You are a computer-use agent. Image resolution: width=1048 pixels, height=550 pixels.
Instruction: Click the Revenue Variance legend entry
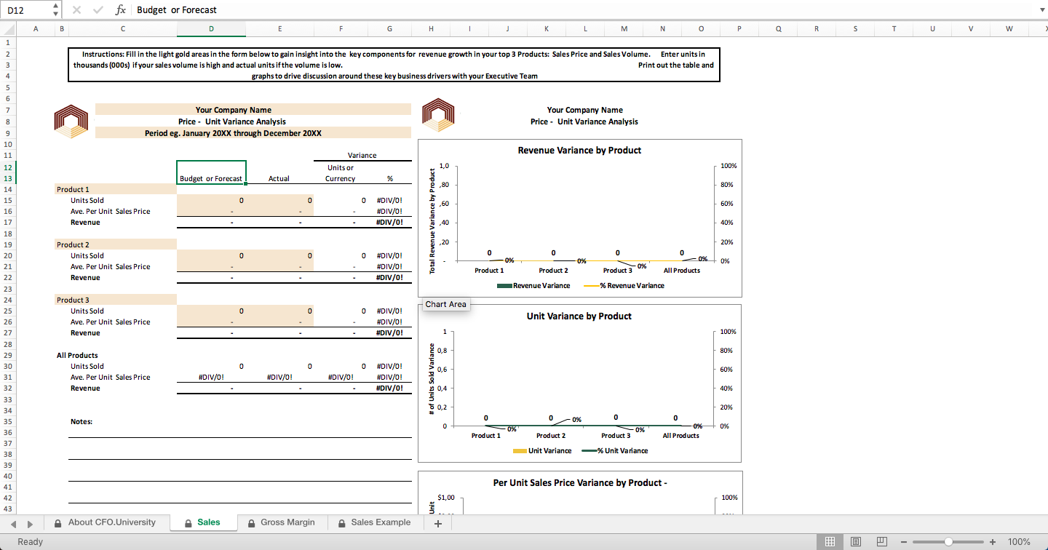[533, 285]
